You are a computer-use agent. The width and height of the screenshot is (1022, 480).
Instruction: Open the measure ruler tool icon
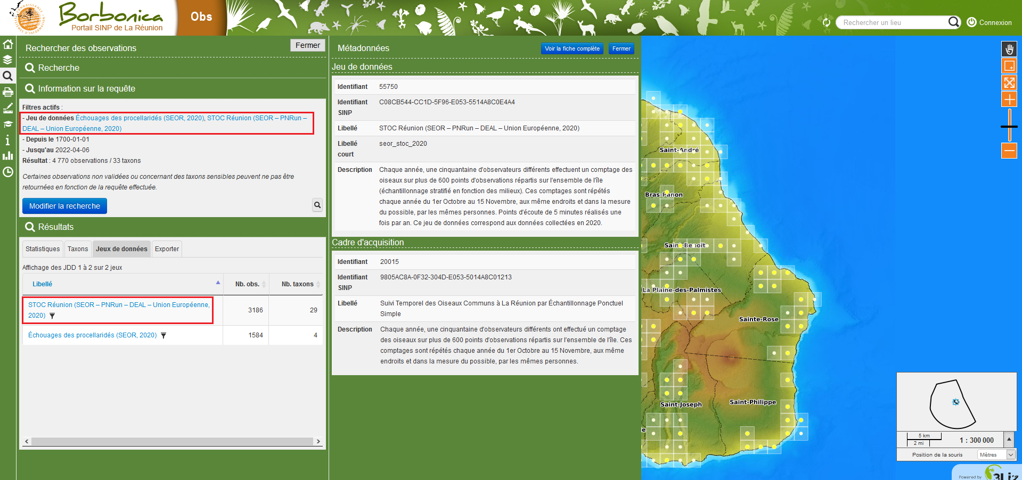7,108
